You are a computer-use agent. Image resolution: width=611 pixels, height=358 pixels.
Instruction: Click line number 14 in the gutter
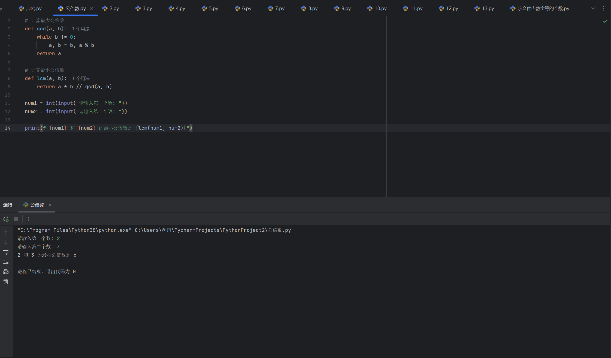[8, 128]
